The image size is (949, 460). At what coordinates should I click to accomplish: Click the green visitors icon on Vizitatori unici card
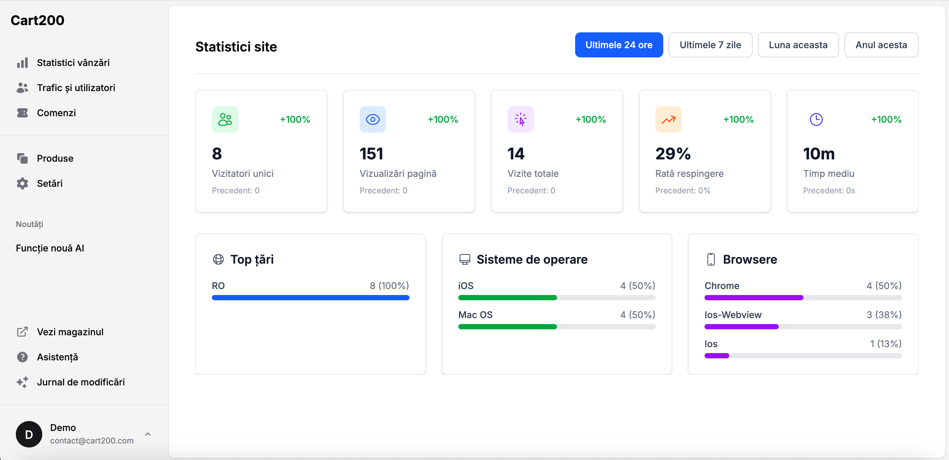(225, 119)
